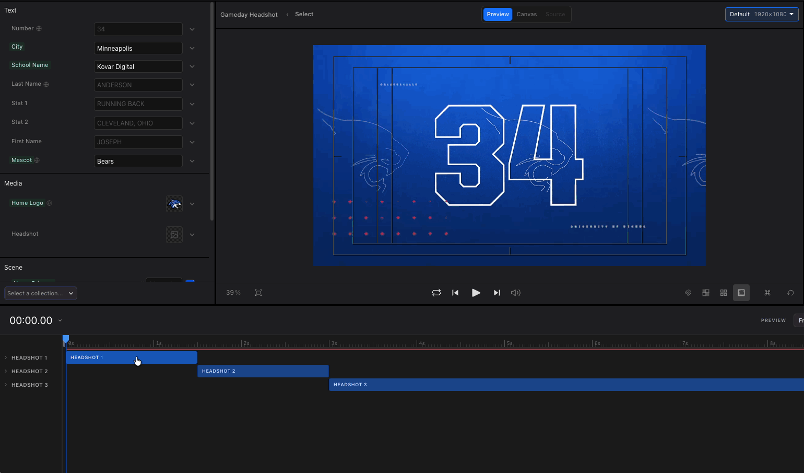The image size is (804, 473).
Task: Click the Last Name field ANDERSON
Action: pyautogui.click(x=138, y=85)
